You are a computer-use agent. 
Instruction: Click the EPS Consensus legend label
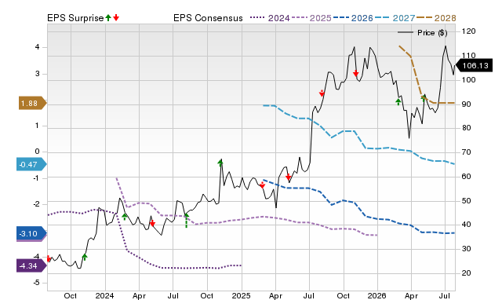point(208,18)
